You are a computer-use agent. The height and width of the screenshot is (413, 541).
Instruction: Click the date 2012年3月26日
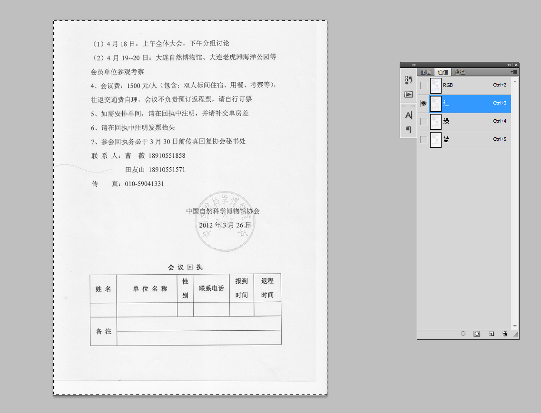coord(225,225)
